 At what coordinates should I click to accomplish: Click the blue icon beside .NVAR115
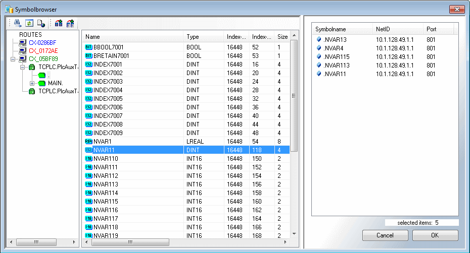[x=319, y=56]
